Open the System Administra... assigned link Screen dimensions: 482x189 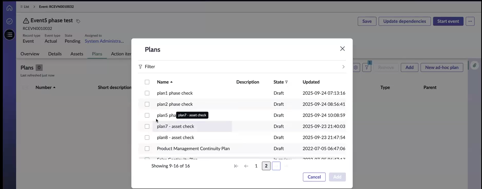pyautogui.click(x=104, y=41)
